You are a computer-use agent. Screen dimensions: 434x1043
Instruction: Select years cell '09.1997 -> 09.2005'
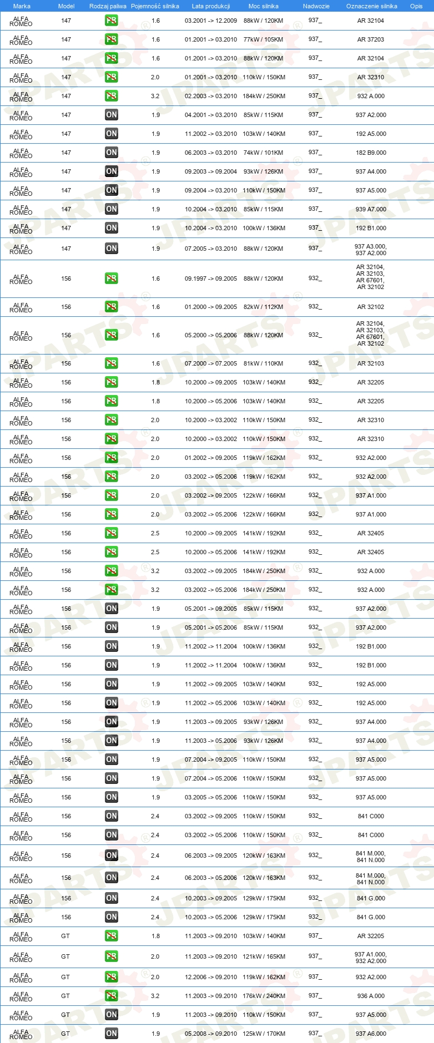click(211, 279)
